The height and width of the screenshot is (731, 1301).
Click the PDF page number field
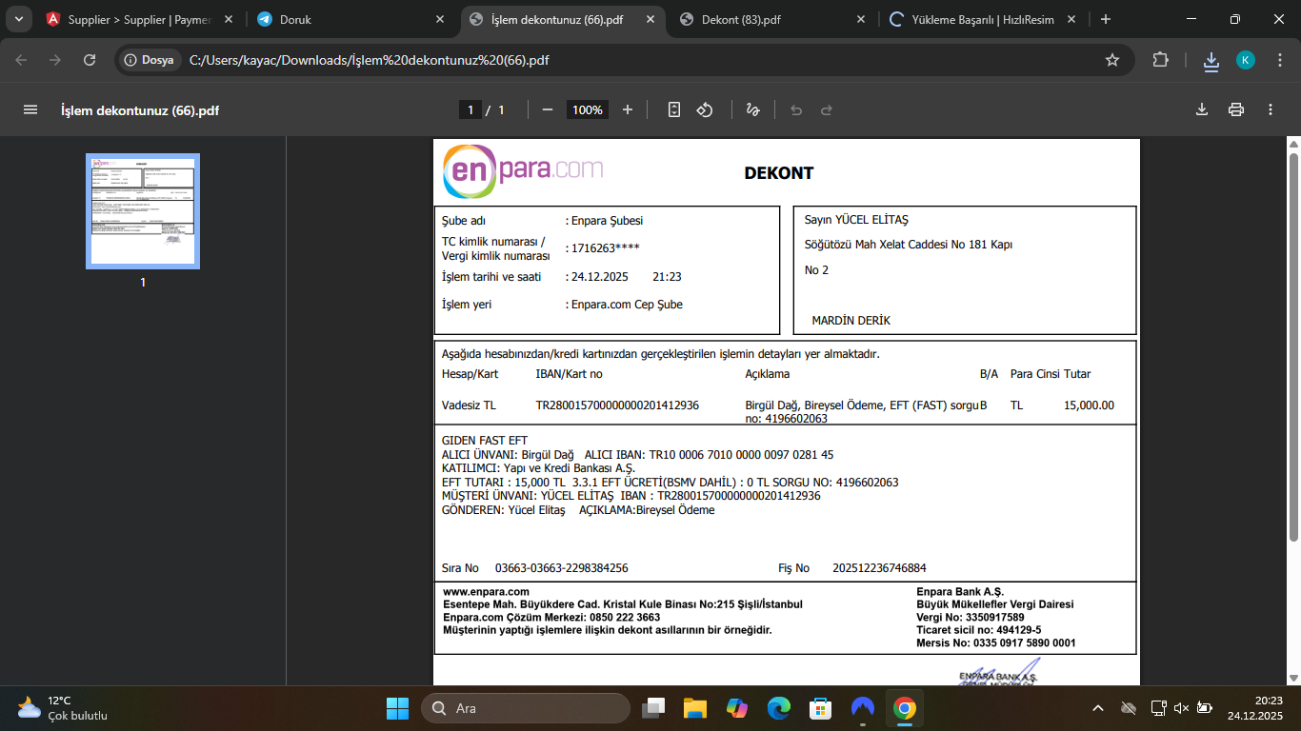[x=470, y=109]
